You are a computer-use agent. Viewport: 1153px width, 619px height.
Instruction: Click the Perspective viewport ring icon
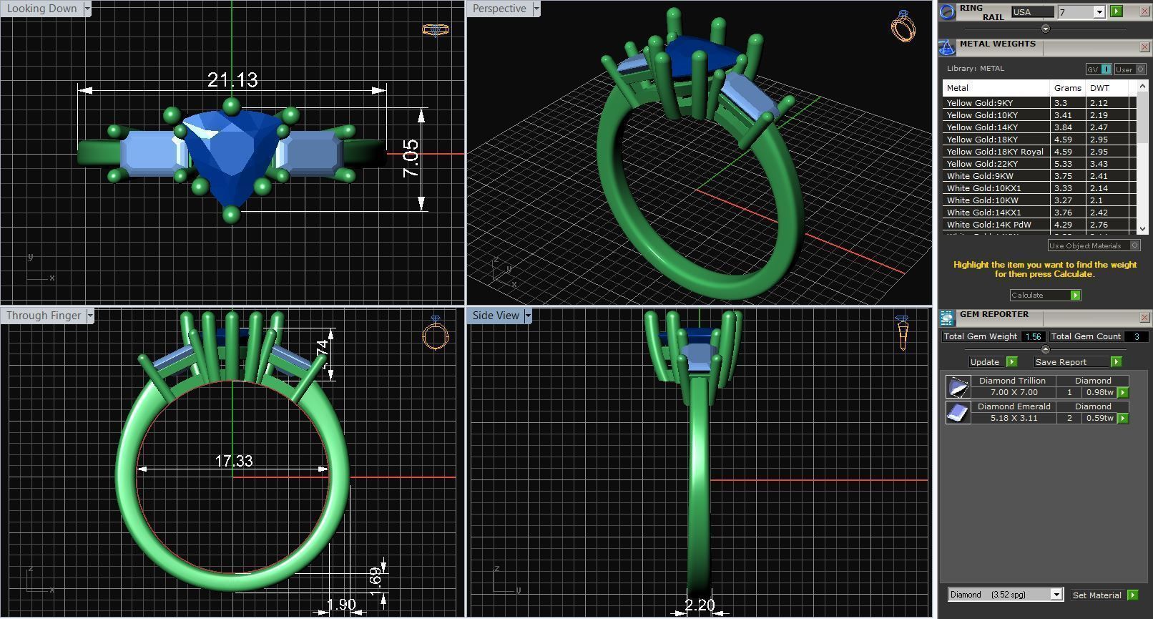click(903, 26)
